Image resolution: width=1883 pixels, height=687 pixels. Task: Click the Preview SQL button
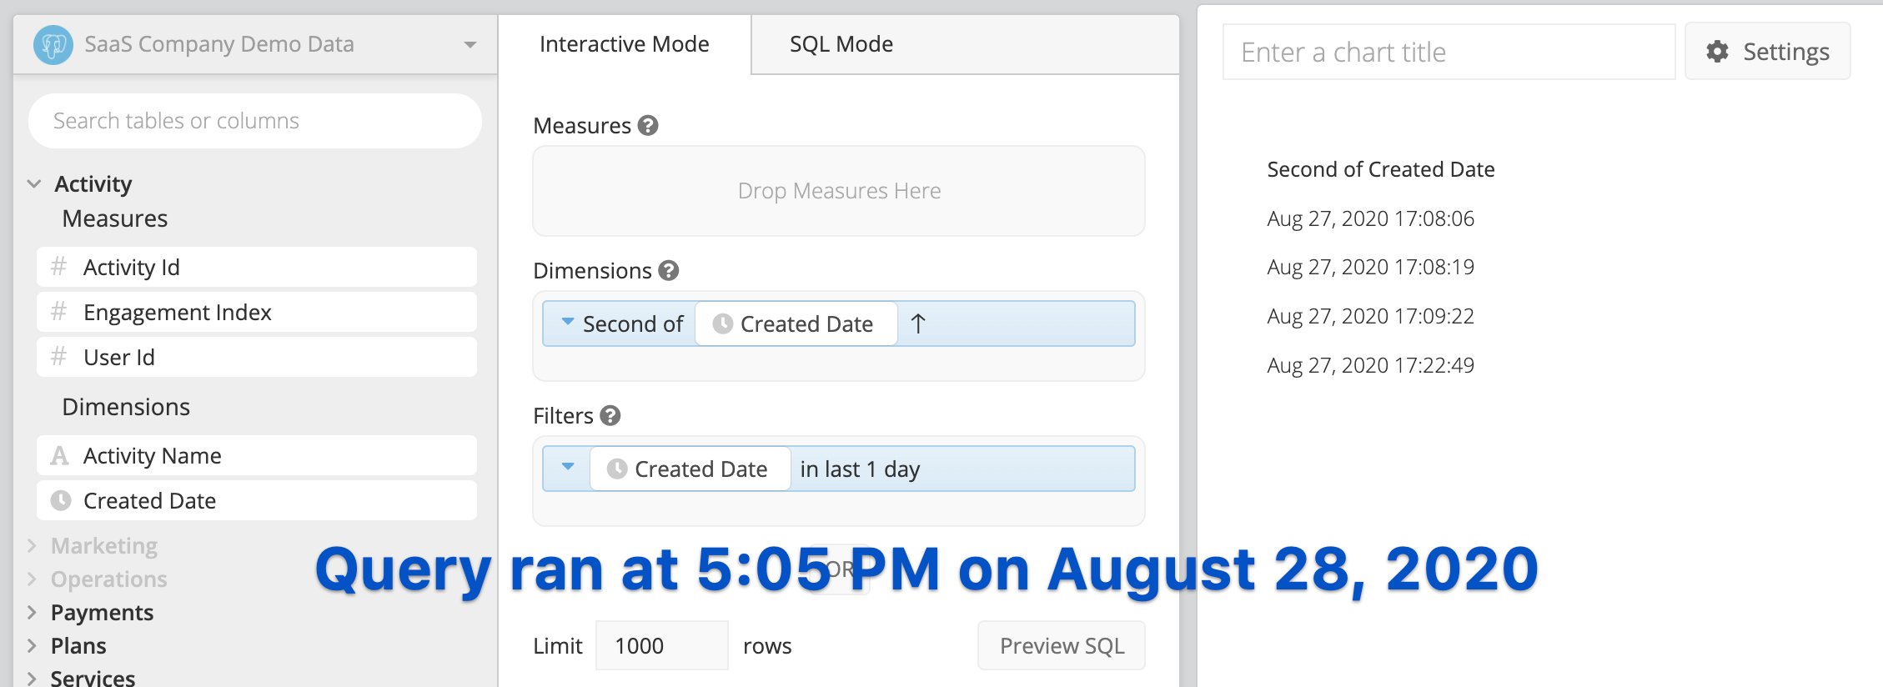(1062, 645)
